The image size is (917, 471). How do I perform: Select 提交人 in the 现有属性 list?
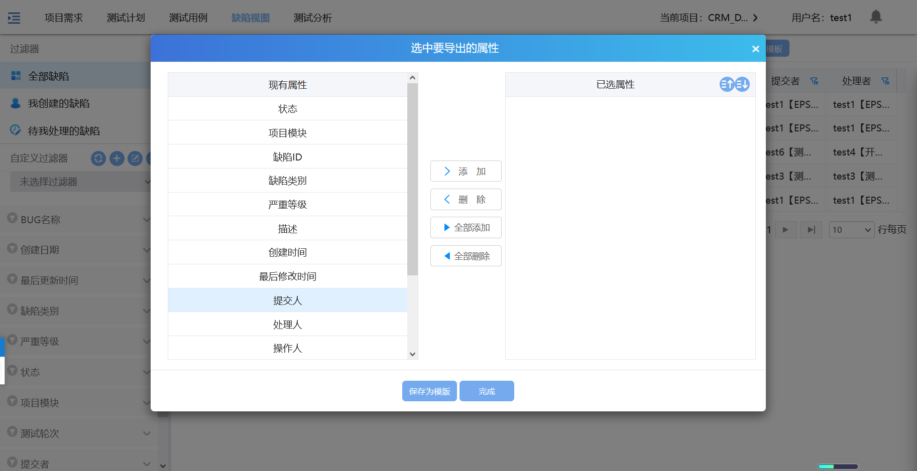pos(287,300)
